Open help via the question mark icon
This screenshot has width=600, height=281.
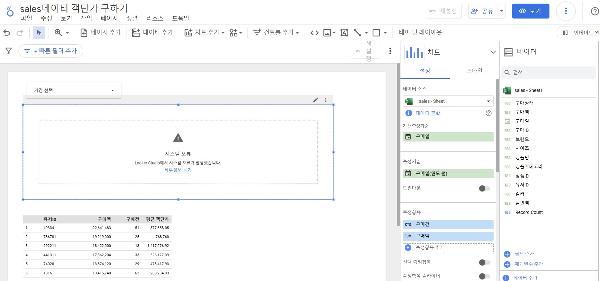click(x=595, y=11)
